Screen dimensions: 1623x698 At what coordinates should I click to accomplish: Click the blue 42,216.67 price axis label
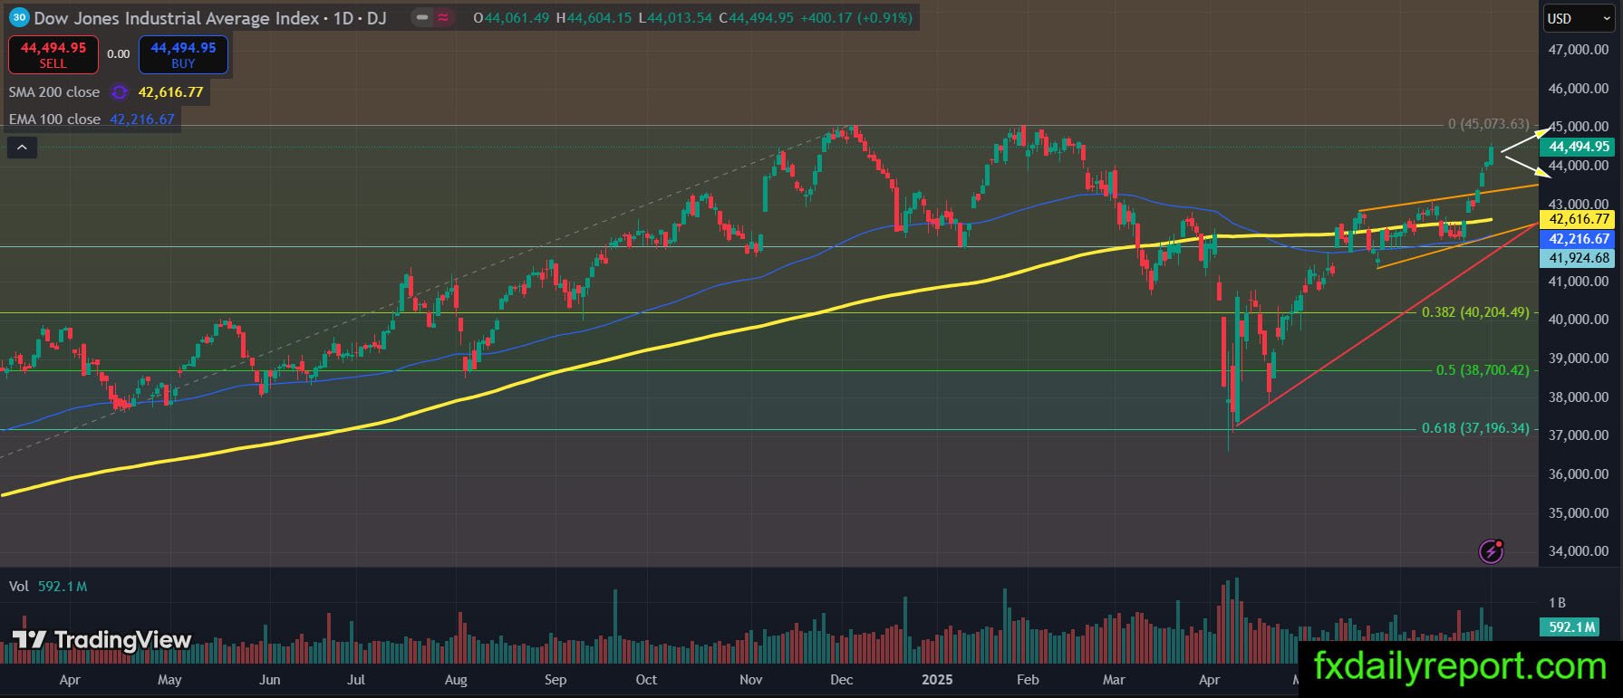coord(1579,240)
